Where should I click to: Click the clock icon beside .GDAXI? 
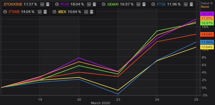[104, 4]
